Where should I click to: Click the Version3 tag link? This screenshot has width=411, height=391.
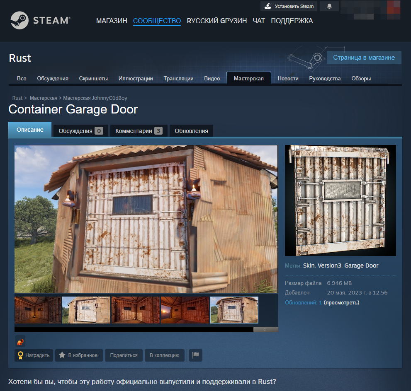(329, 265)
